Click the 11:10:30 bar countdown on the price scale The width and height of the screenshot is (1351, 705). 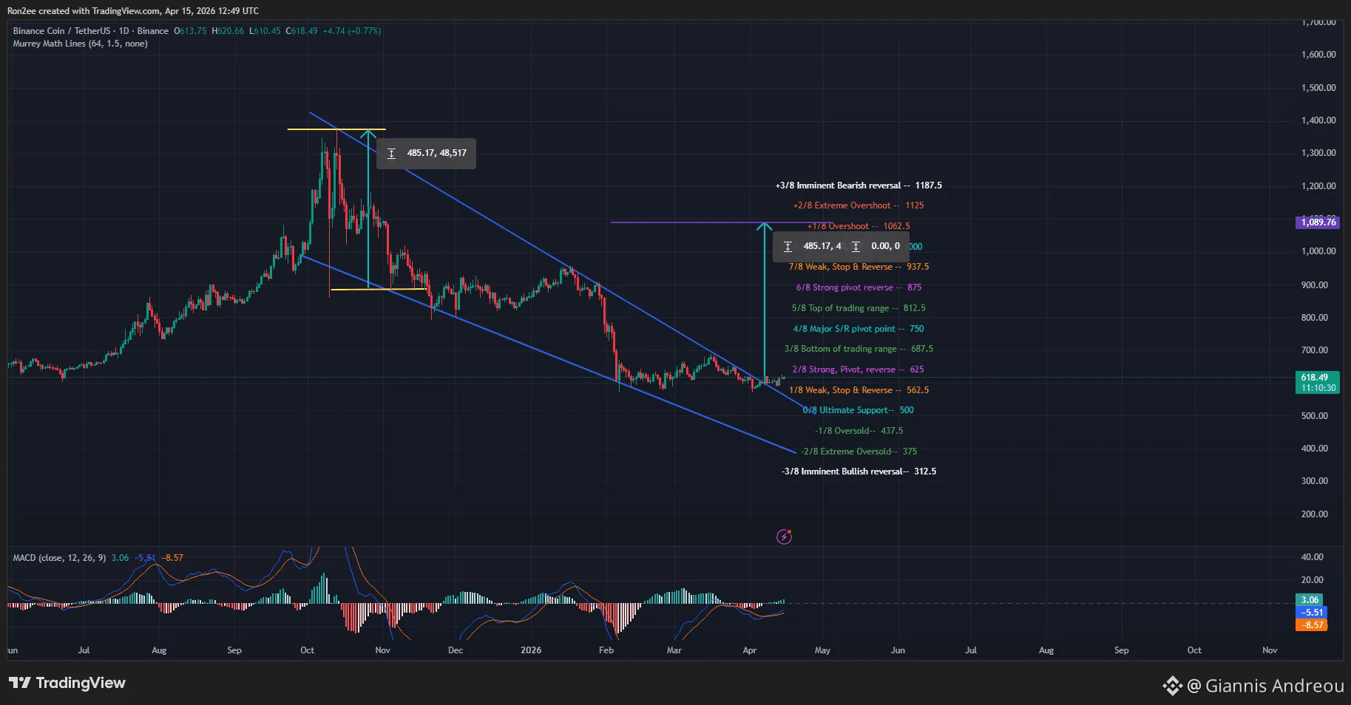point(1318,388)
